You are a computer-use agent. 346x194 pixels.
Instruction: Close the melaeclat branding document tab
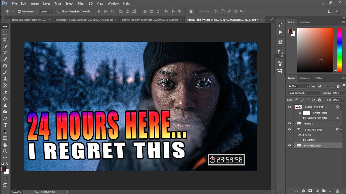[49, 20]
